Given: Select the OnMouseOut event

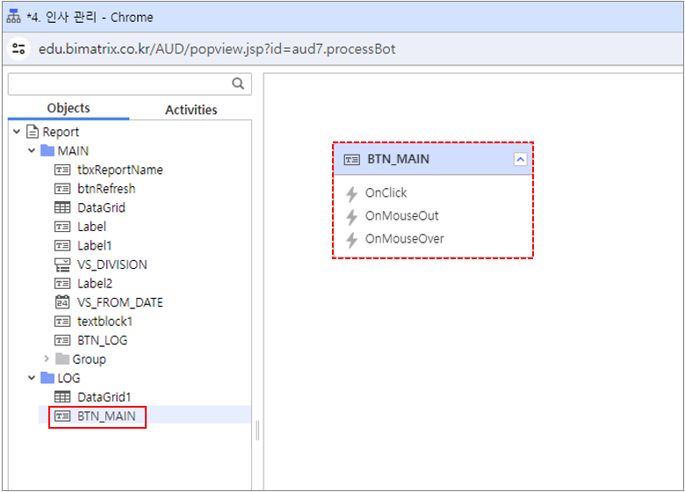Looking at the screenshot, I should tap(401, 216).
